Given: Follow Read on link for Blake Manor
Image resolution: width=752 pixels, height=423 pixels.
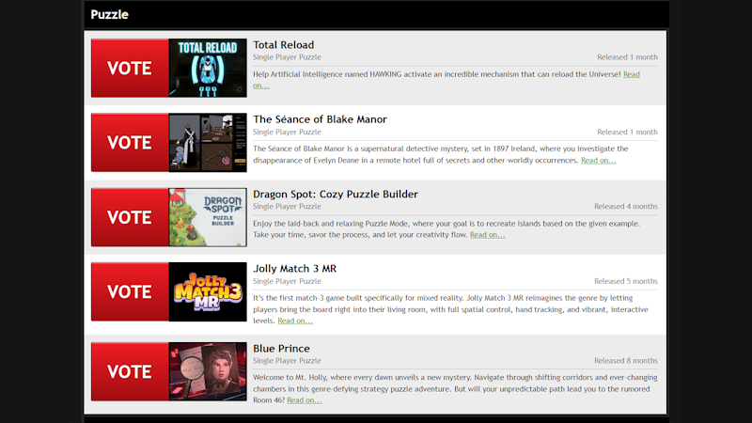Looking at the screenshot, I should [599, 160].
